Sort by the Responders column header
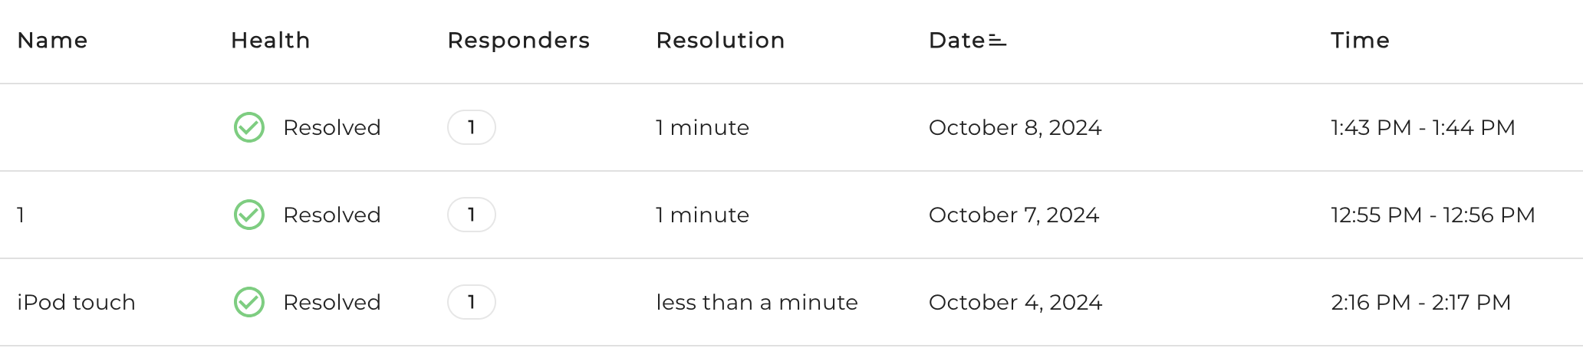This screenshot has width=1583, height=348. 519,41
